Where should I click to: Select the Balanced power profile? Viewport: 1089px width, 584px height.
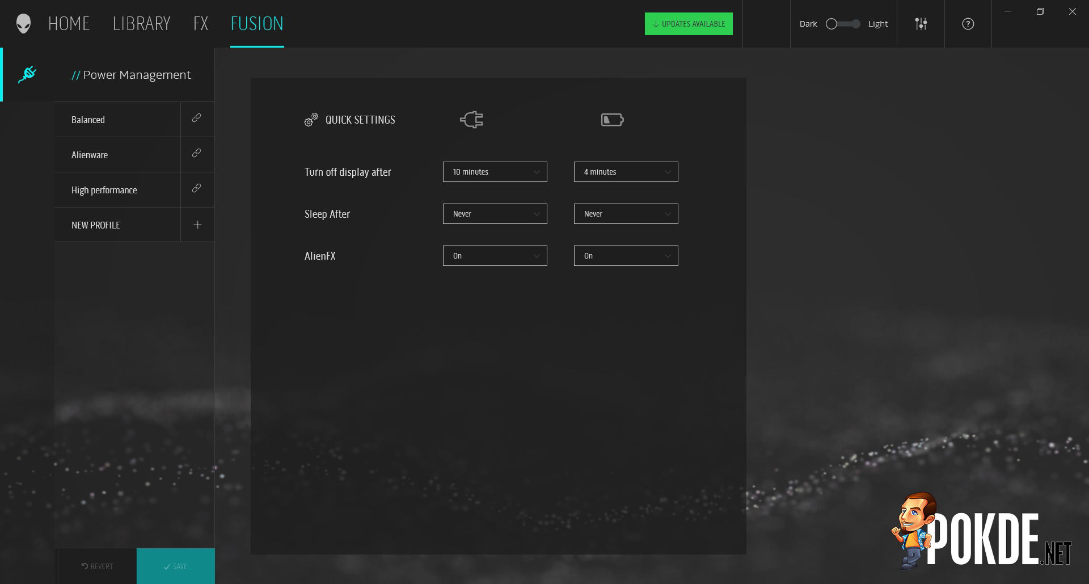(117, 120)
